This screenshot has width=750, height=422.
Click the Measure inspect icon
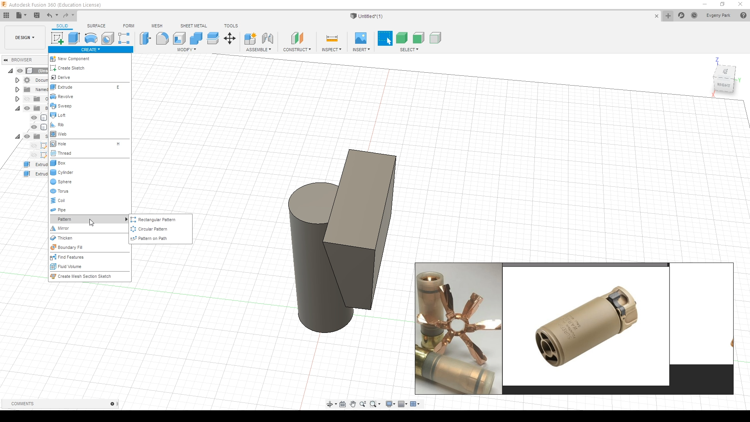tap(332, 38)
